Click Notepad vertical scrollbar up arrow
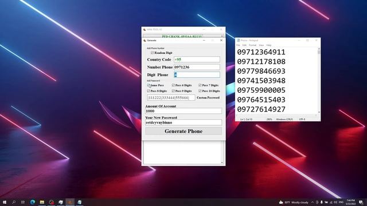This screenshot has height=206, width=367. [x=319, y=49]
